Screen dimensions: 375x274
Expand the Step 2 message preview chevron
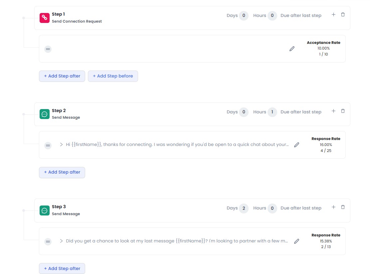[61, 144]
